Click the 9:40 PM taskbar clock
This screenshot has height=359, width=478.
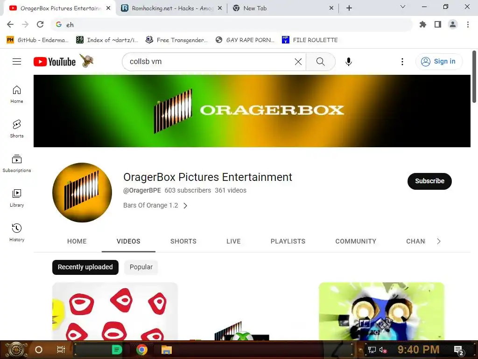coord(418,350)
